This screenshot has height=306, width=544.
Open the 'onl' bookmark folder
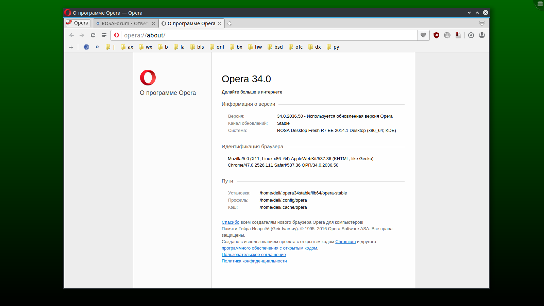coord(217,47)
